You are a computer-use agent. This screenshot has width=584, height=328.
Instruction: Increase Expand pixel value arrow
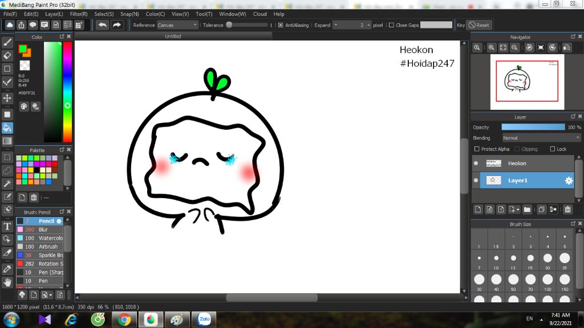coord(369,25)
